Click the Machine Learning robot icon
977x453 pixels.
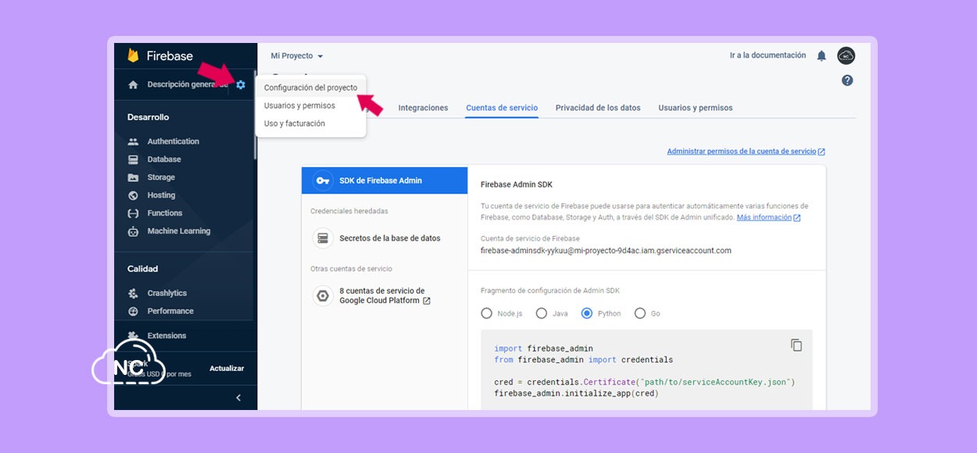pos(133,231)
